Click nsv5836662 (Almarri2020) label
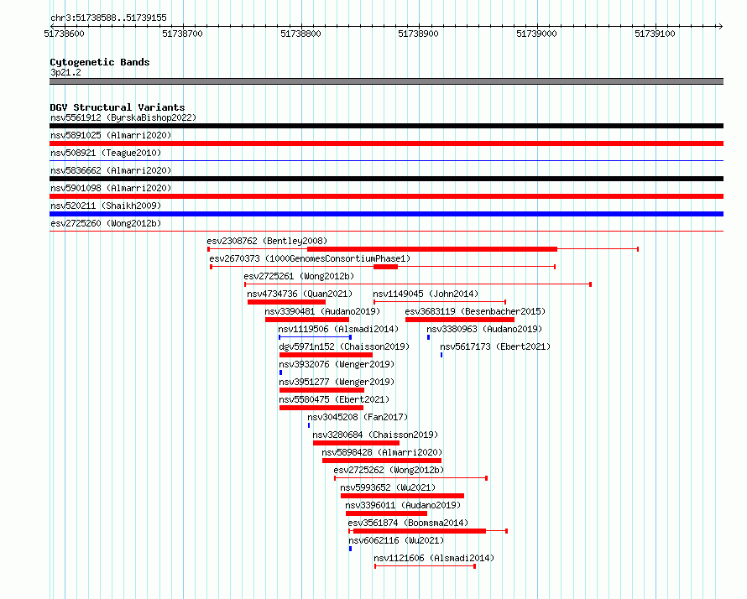Screen dimensions: 747x599 tap(111, 170)
